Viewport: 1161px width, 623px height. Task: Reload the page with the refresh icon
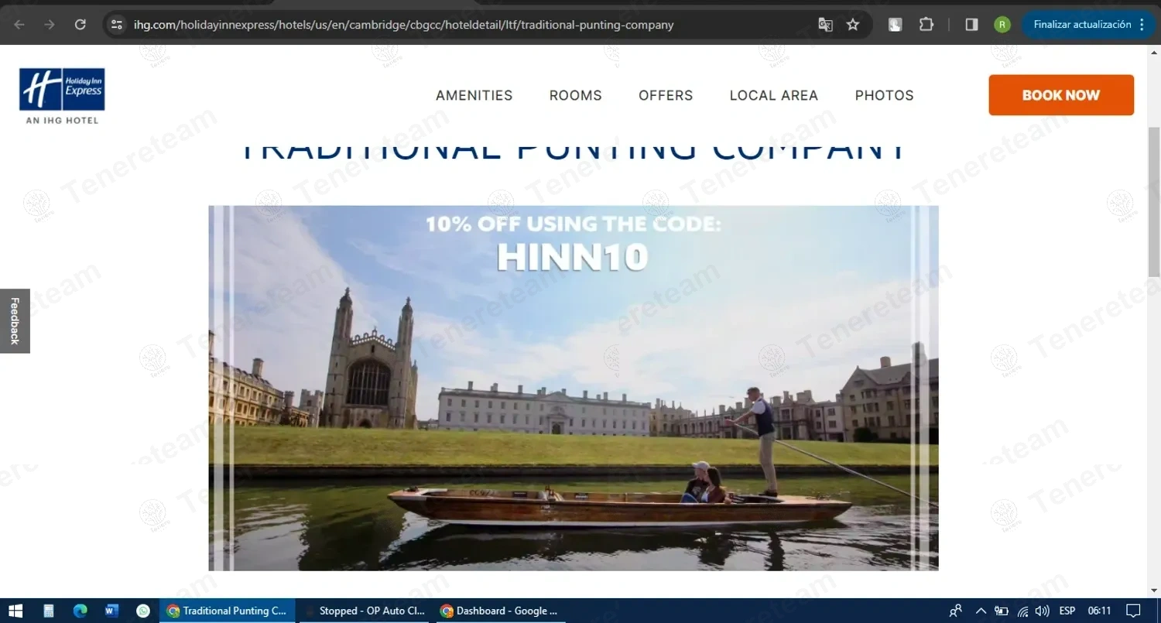[80, 25]
